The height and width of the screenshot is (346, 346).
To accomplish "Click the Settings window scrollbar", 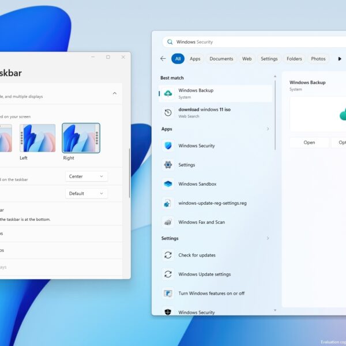I will 129,173.
